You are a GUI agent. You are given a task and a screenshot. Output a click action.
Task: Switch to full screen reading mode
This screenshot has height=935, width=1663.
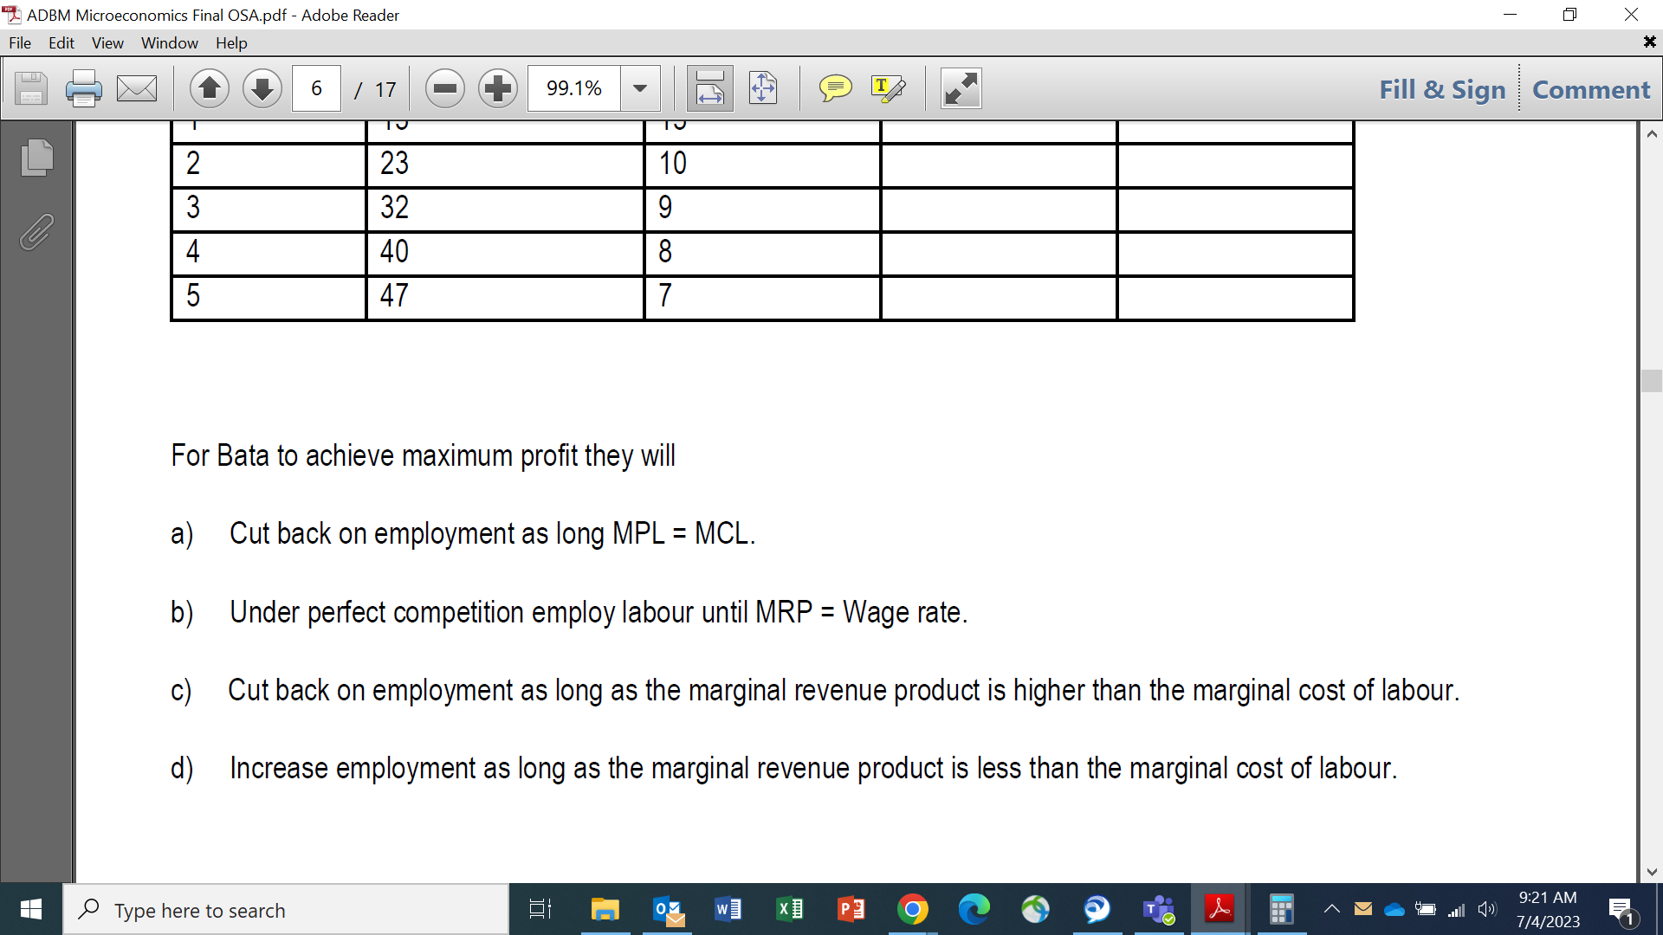click(961, 87)
